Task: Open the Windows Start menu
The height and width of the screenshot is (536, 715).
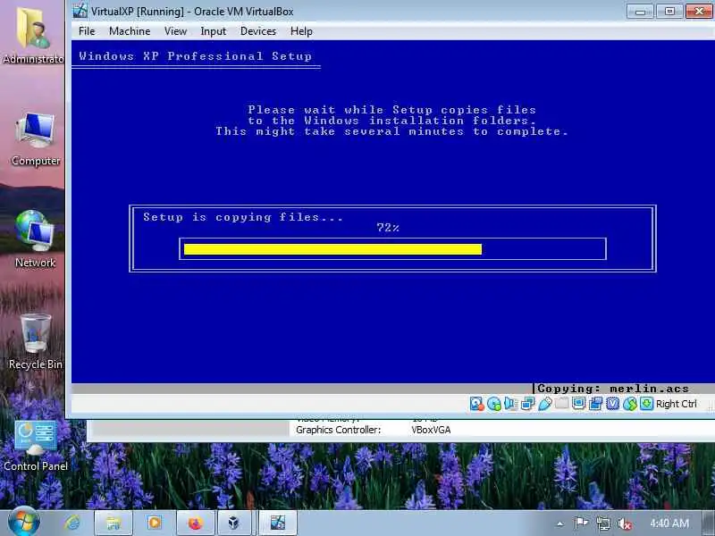Action: click(24, 523)
